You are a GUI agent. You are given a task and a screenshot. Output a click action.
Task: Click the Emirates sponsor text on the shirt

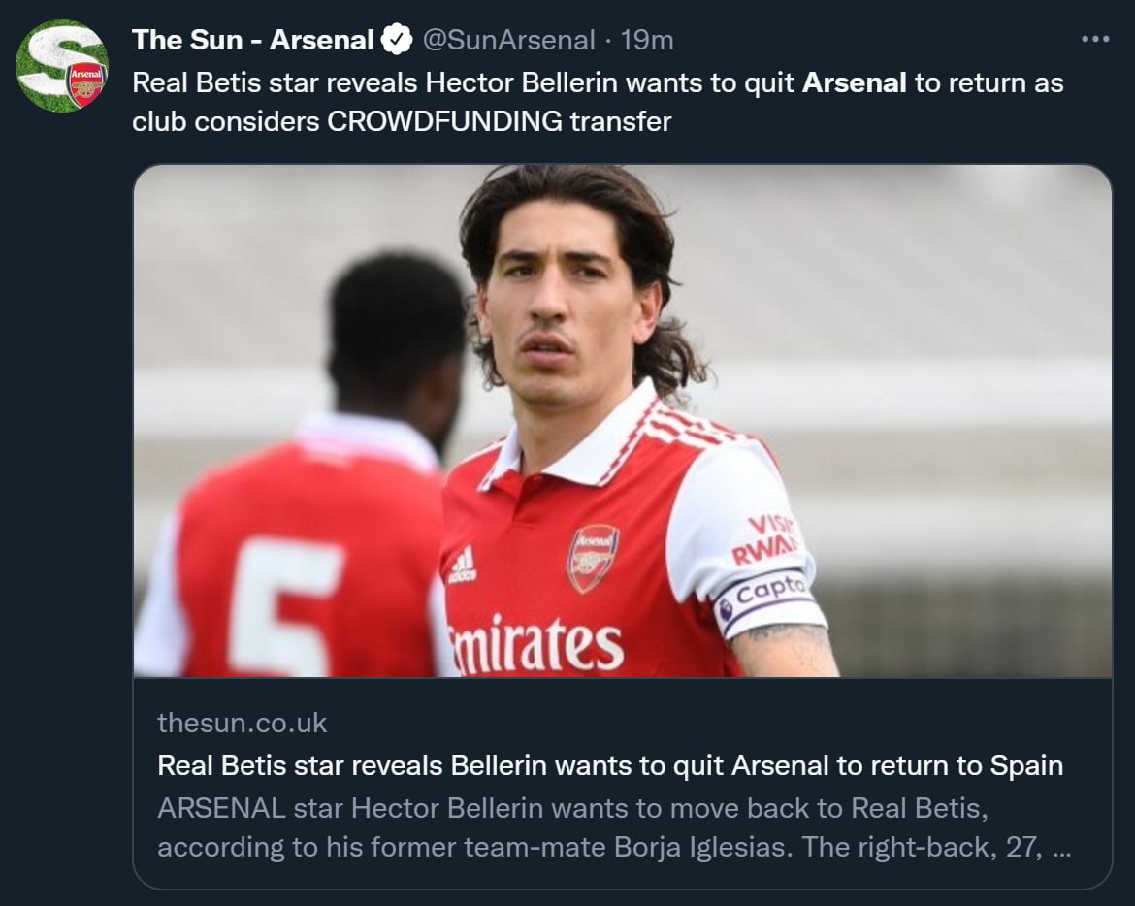[536, 645]
